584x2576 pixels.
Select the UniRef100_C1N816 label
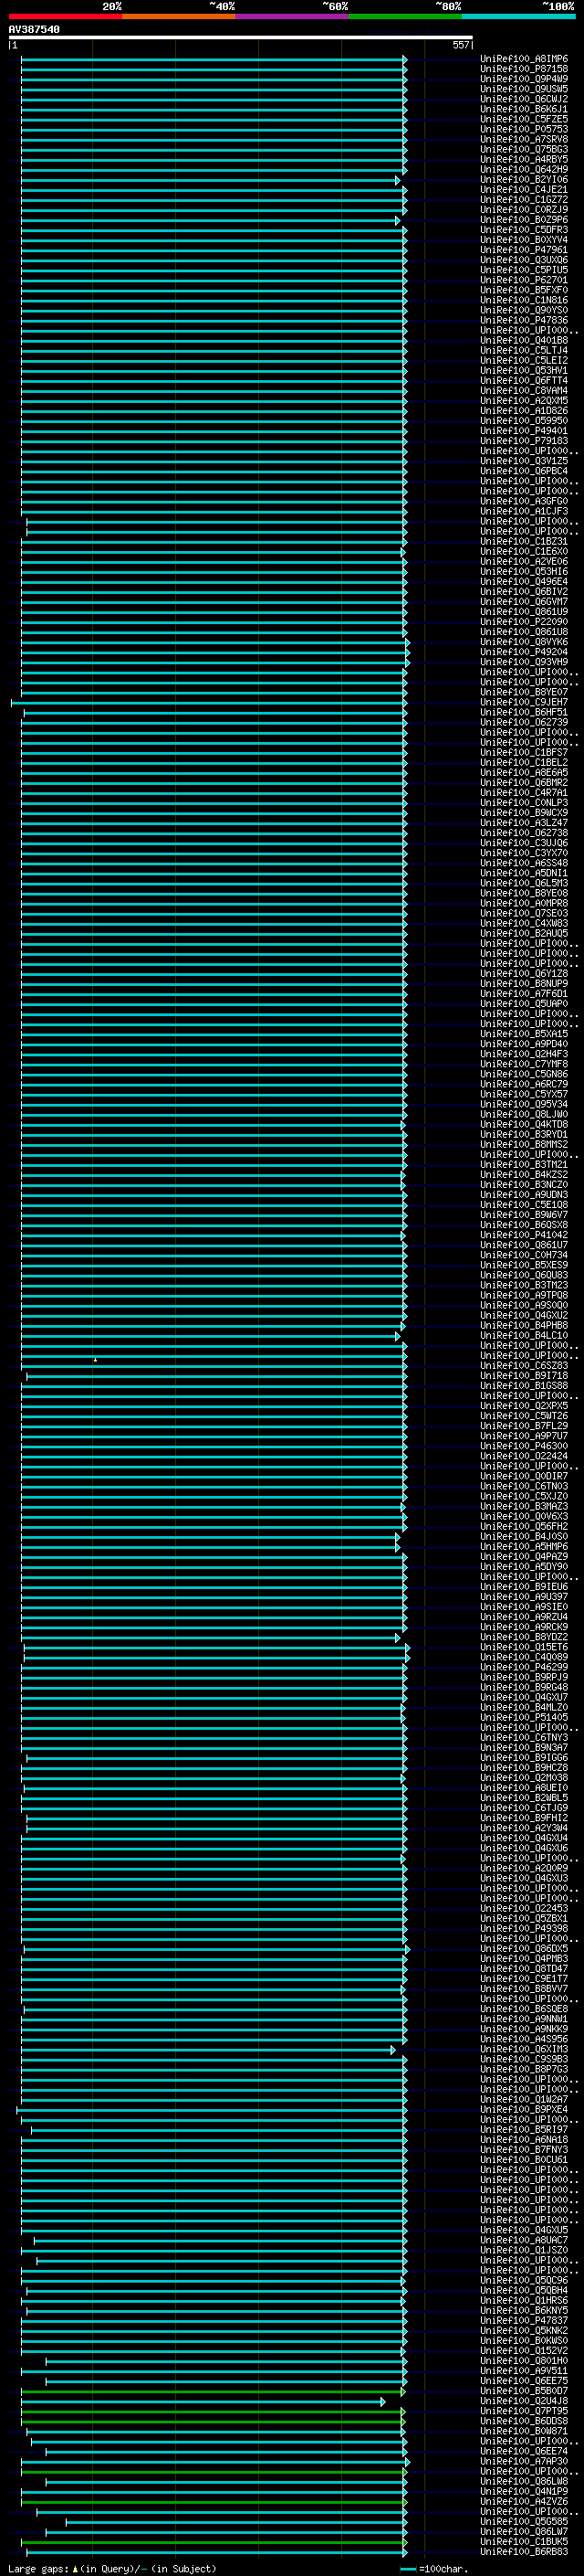tap(524, 300)
